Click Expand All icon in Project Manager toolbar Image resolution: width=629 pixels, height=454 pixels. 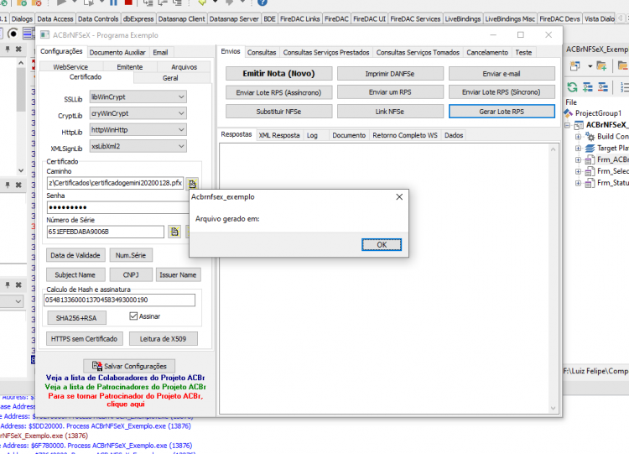pos(588,86)
